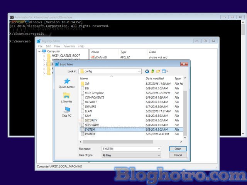The image size is (247, 185).
Task: Expand the HKEY_CLASSES_ROOT key
Action: (44, 55)
